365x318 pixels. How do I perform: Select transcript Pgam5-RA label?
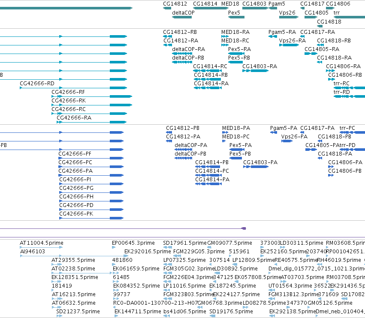coord(282,32)
